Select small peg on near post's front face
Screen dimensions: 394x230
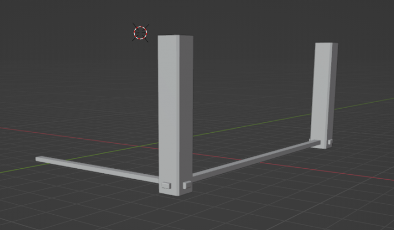coord(166,185)
